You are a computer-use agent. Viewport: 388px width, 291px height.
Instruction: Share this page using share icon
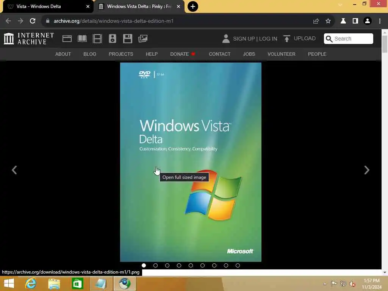316,21
